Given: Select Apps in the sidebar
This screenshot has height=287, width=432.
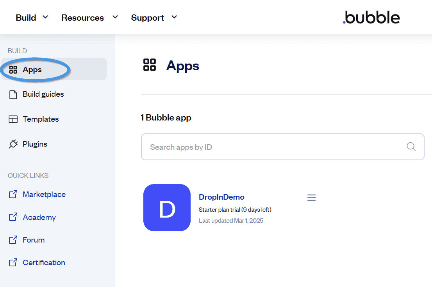Looking at the screenshot, I should (x=54, y=69).
